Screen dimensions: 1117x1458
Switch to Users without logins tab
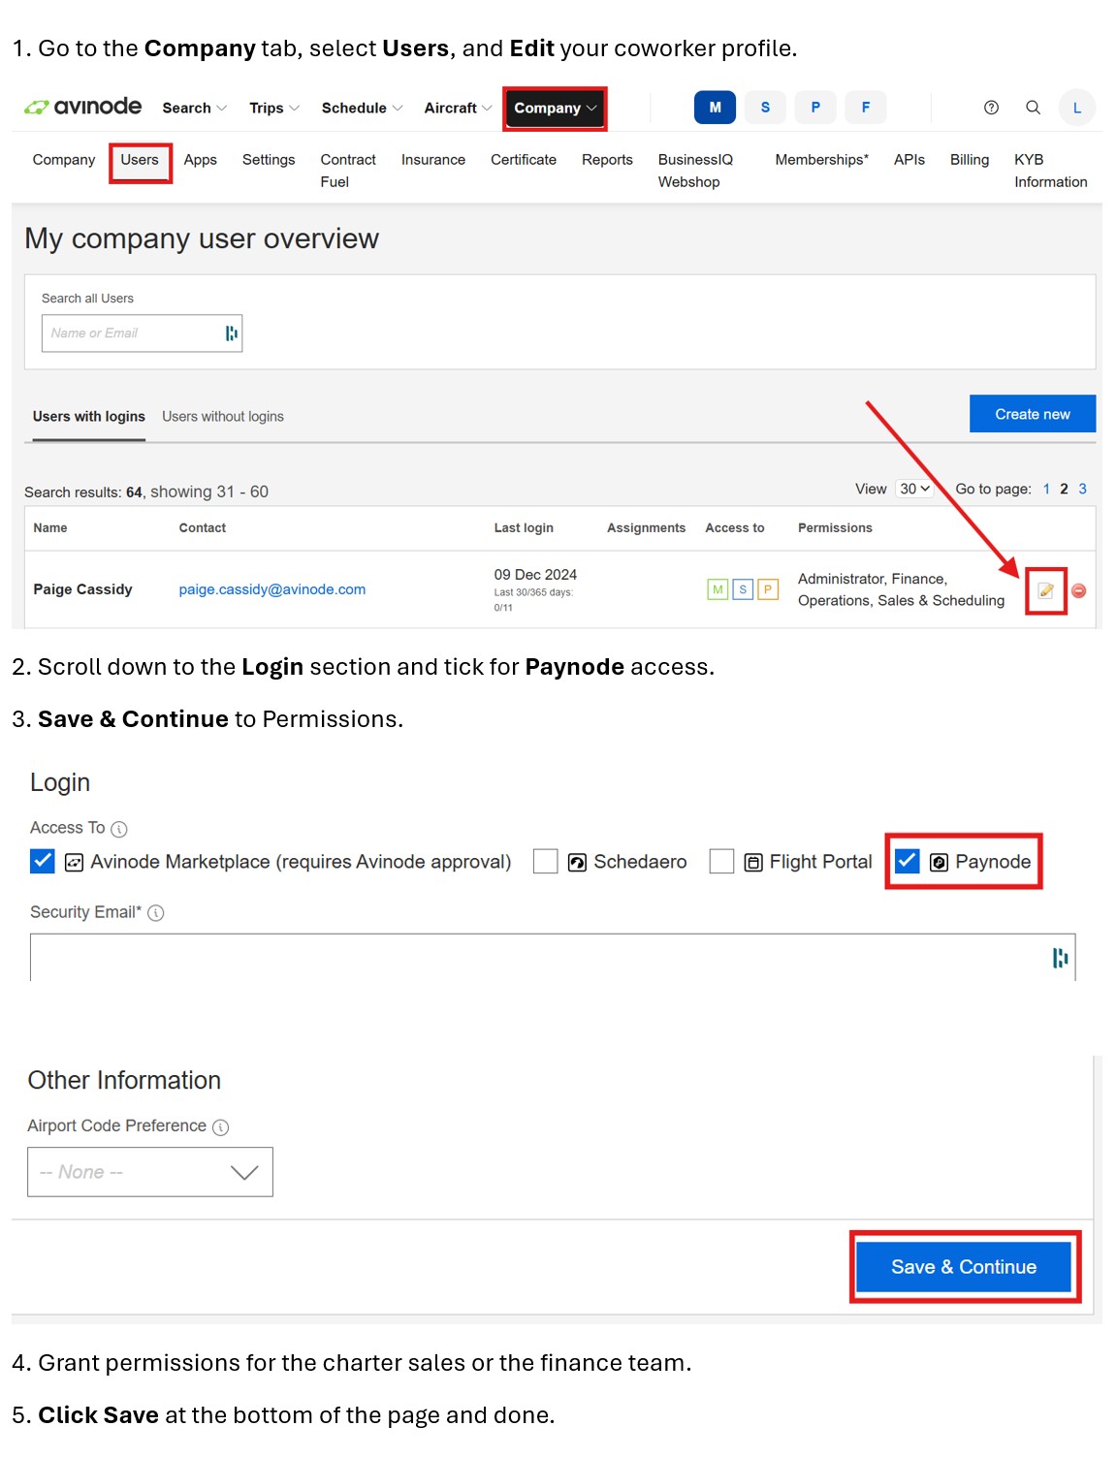coord(223,417)
